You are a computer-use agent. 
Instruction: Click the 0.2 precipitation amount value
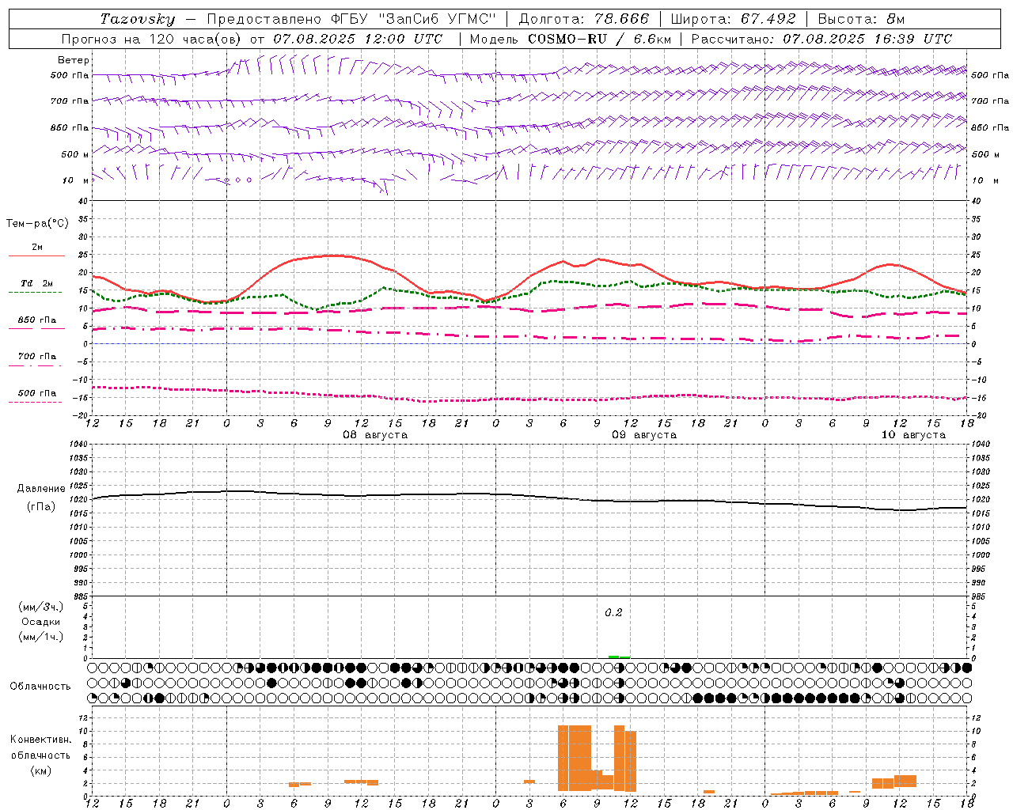[613, 613]
